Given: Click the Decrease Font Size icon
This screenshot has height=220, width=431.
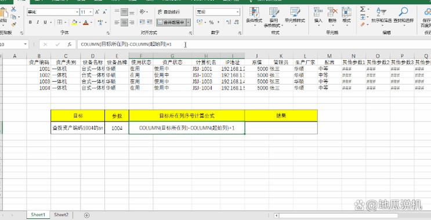Looking at the screenshot, I should point(105,12).
